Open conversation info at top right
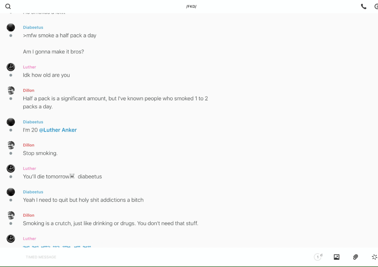Screen dimensions: 378x267 (376, 6)
